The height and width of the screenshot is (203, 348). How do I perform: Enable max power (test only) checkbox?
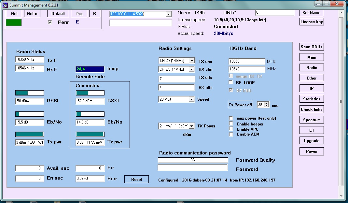pyautogui.click(x=231, y=118)
